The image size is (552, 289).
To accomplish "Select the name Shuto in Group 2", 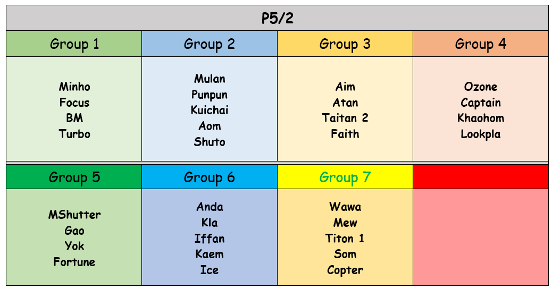I will (x=210, y=142).
